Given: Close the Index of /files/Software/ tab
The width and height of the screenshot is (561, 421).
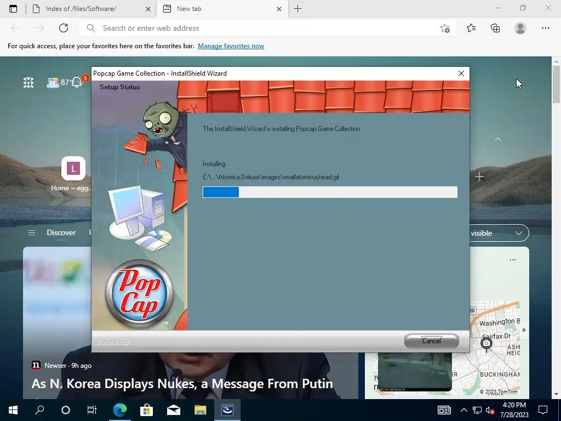Looking at the screenshot, I should [148, 9].
